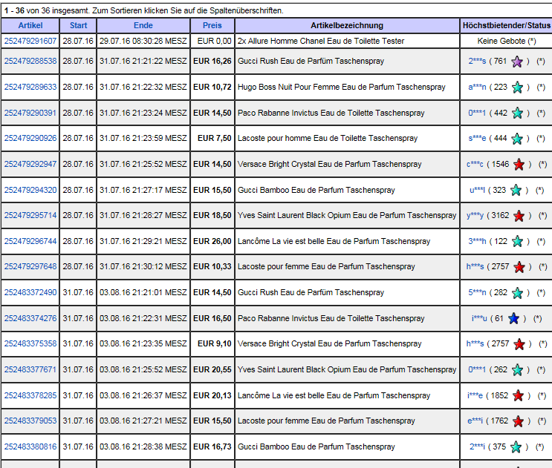
Task: Open bidder profile 3***h
Action: coord(477,241)
